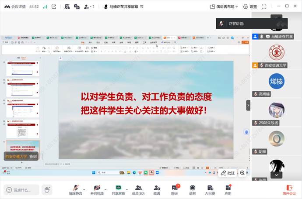Open AI纪要 meeting notes
Screen dimensions: 302x199
point(210,189)
